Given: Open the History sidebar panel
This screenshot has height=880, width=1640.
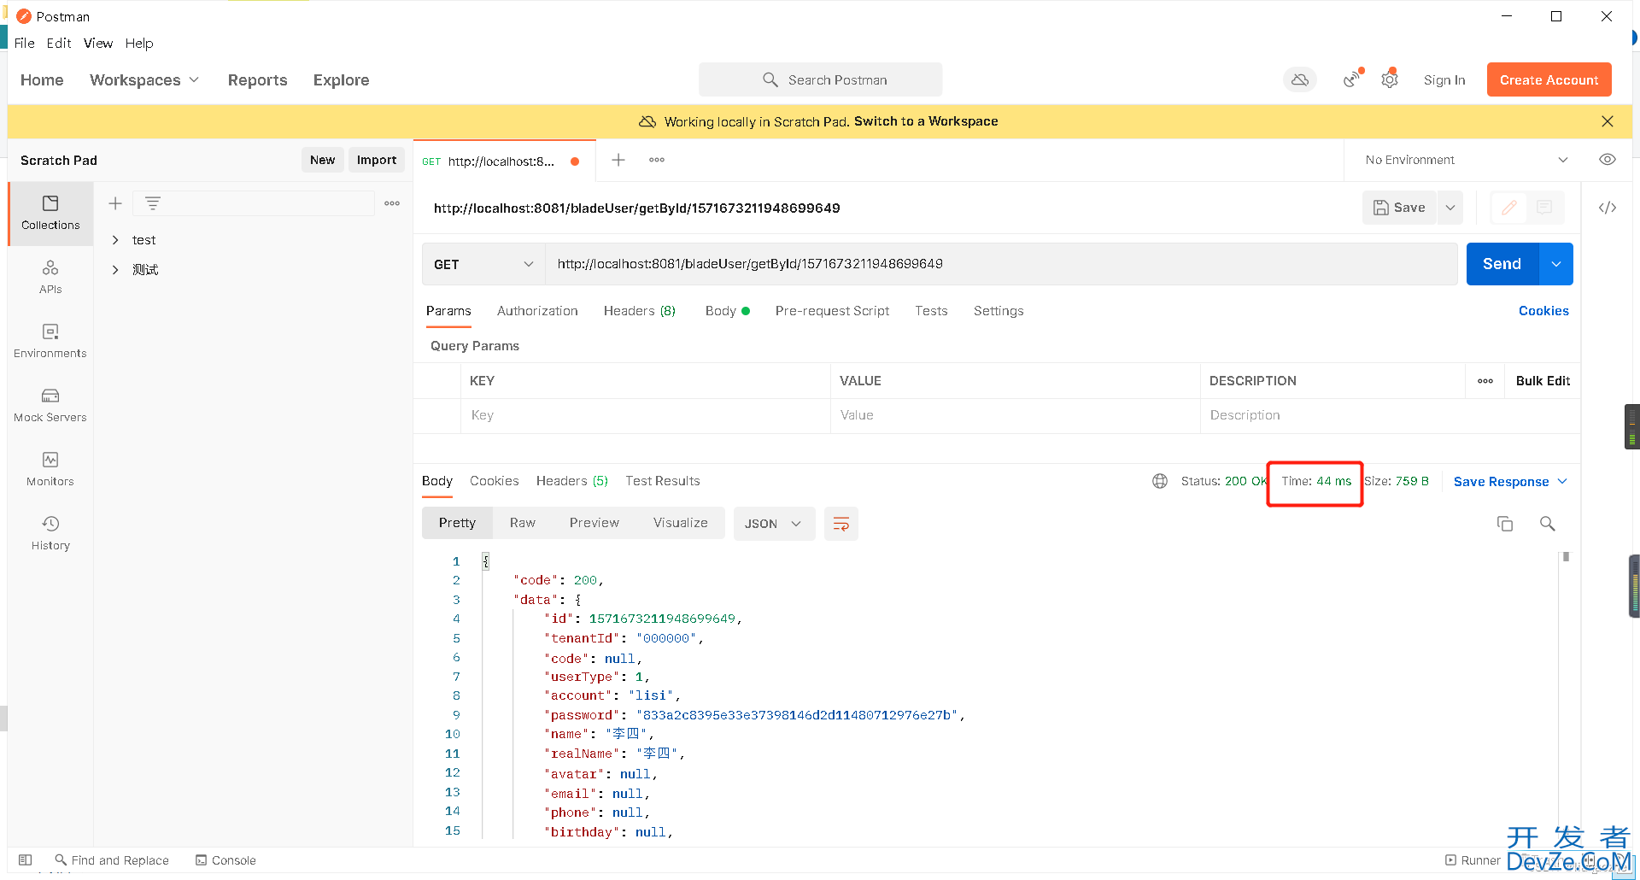Looking at the screenshot, I should [50, 533].
